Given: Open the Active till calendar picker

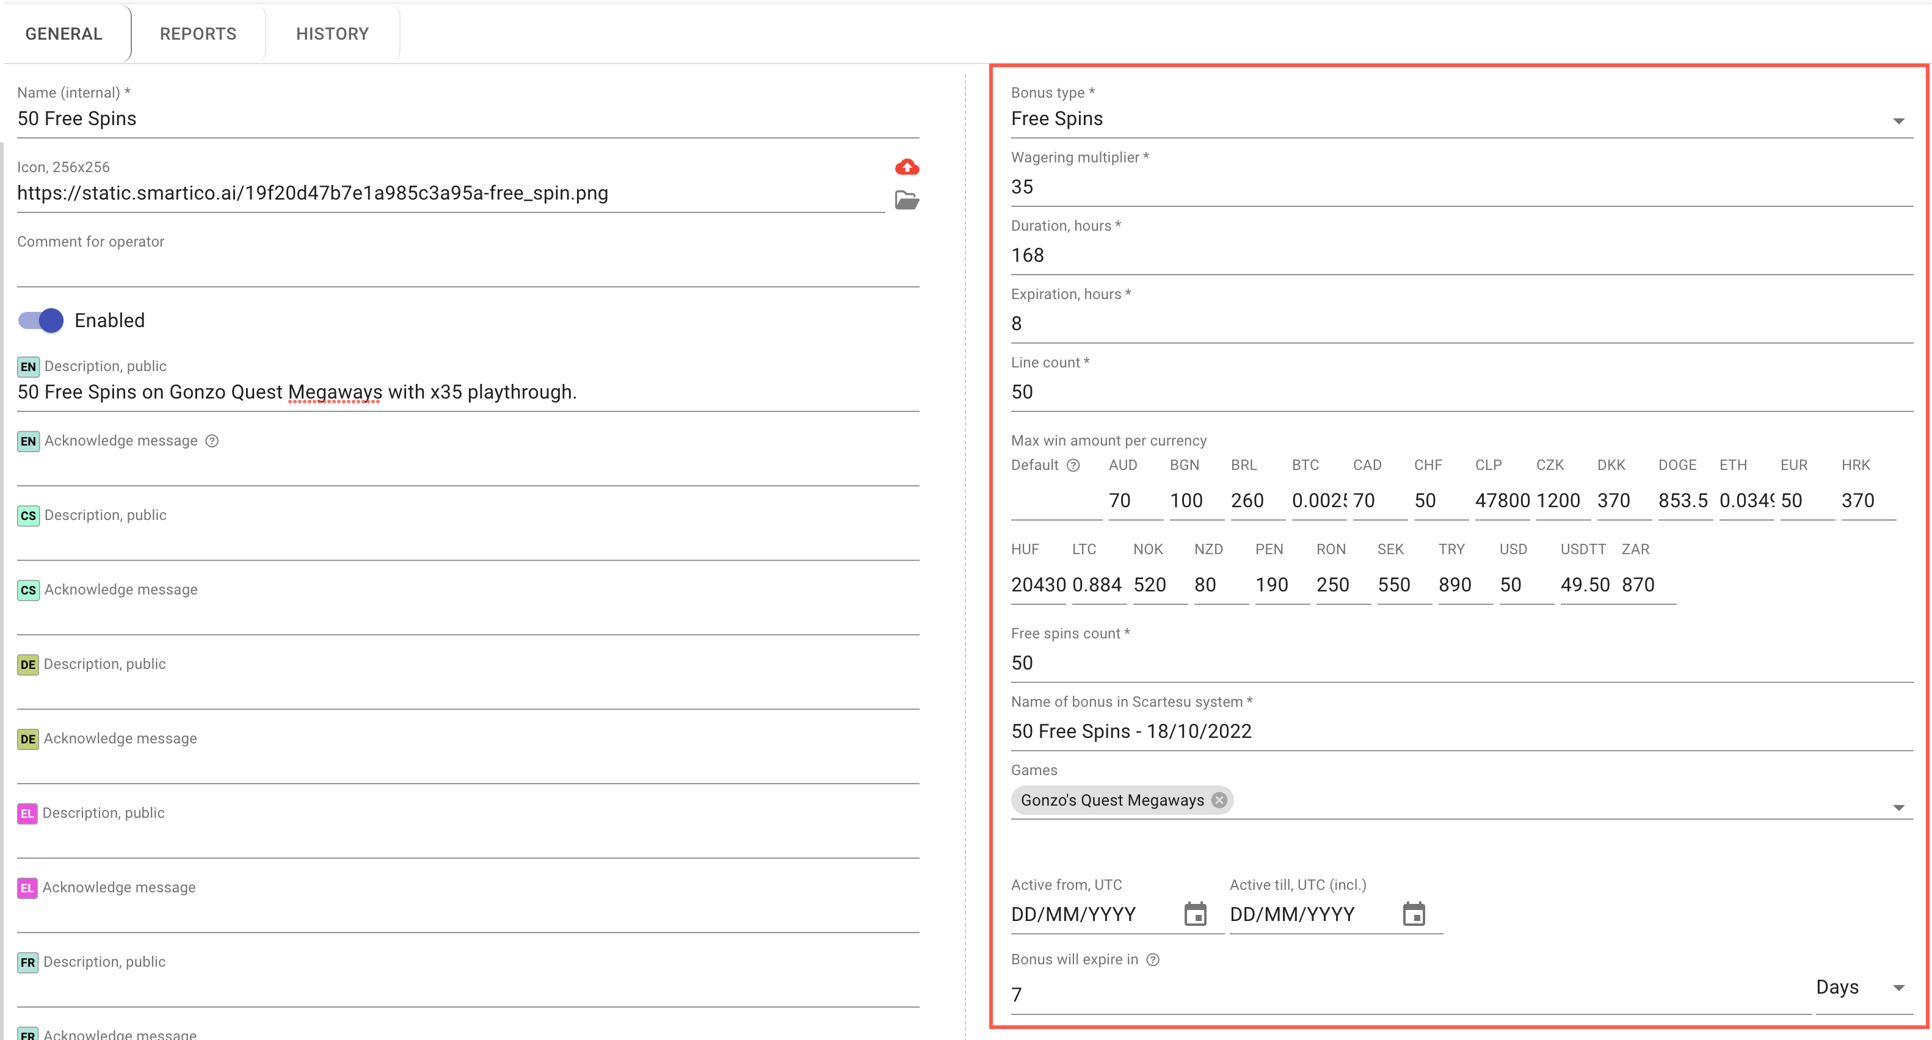Looking at the screenshot, I should click(x=1413, y=914).
